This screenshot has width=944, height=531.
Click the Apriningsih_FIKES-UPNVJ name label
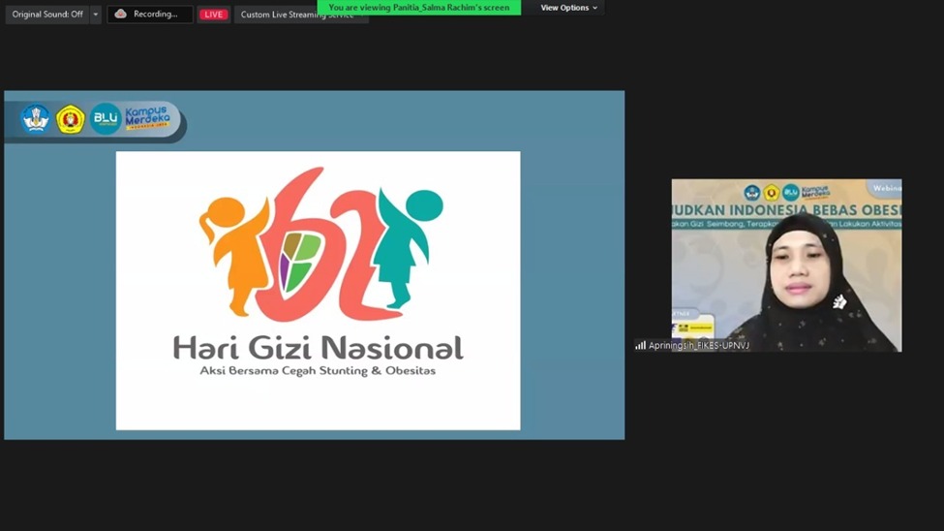[698, 346]
